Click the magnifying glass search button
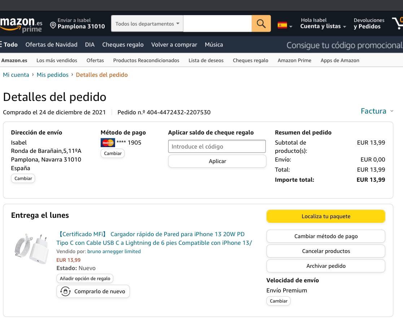The width and height of the screenshot is (403, 322). tap(261, 24)
